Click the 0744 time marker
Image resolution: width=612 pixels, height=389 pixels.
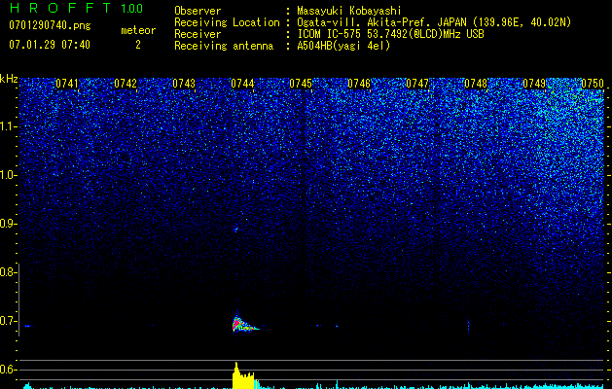click(242, 84)
